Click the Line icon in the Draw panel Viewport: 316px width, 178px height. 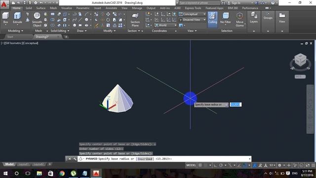point(80,20)
